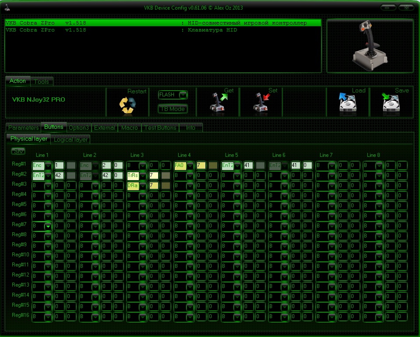The width and height of the screenshot is (420, 337).
Task: Switch to the Action tab
Action: point(18,81)
